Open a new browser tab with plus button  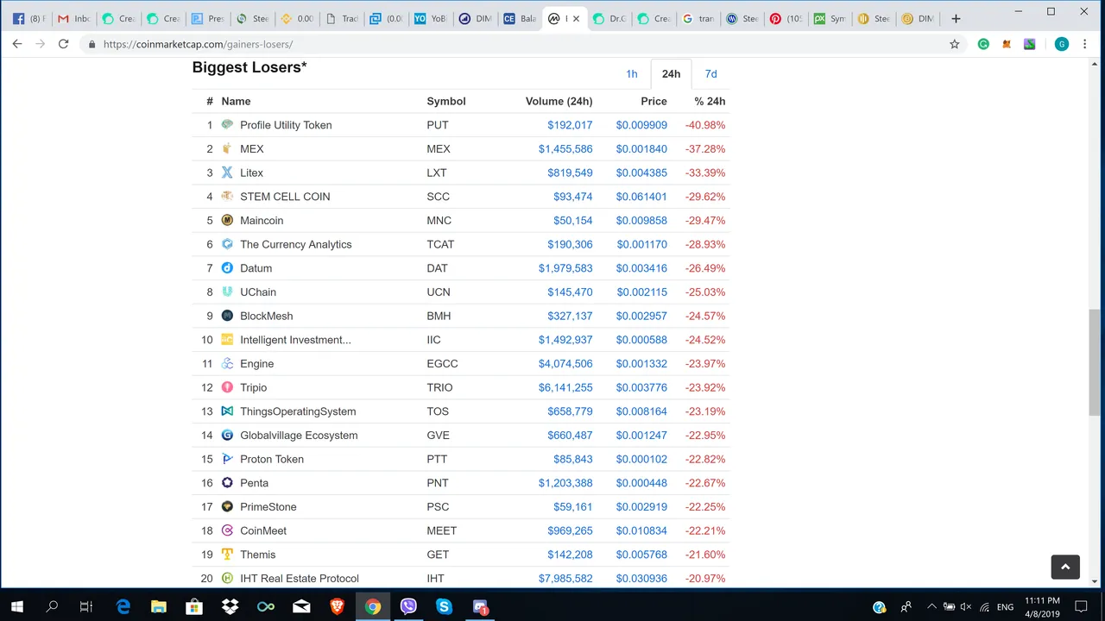(956, 18)
